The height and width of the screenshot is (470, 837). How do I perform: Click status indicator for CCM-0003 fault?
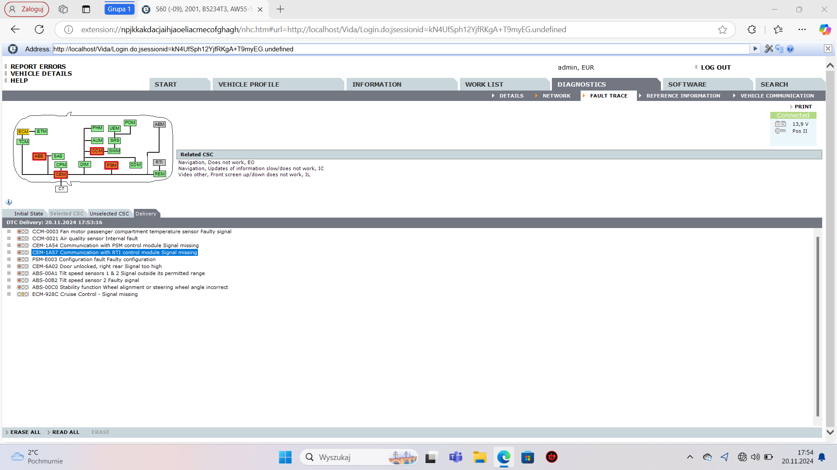pyautogui.click(x=23, y=232)
